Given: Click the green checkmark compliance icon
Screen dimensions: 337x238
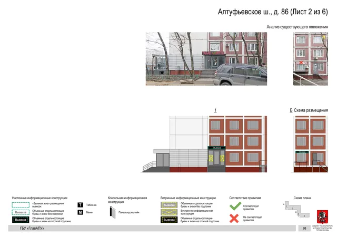Looking at the screenshot, I should [x=235, y=206].
